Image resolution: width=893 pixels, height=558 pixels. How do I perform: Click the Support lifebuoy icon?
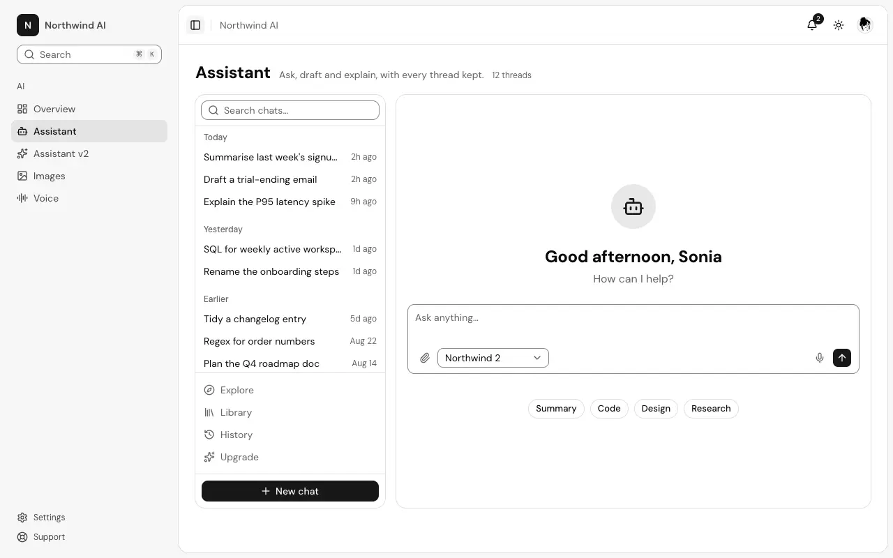pos(22,537)
